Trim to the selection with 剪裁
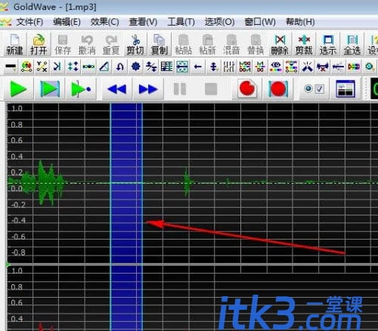This screenshot has height=331, width=378. point(304,45)
